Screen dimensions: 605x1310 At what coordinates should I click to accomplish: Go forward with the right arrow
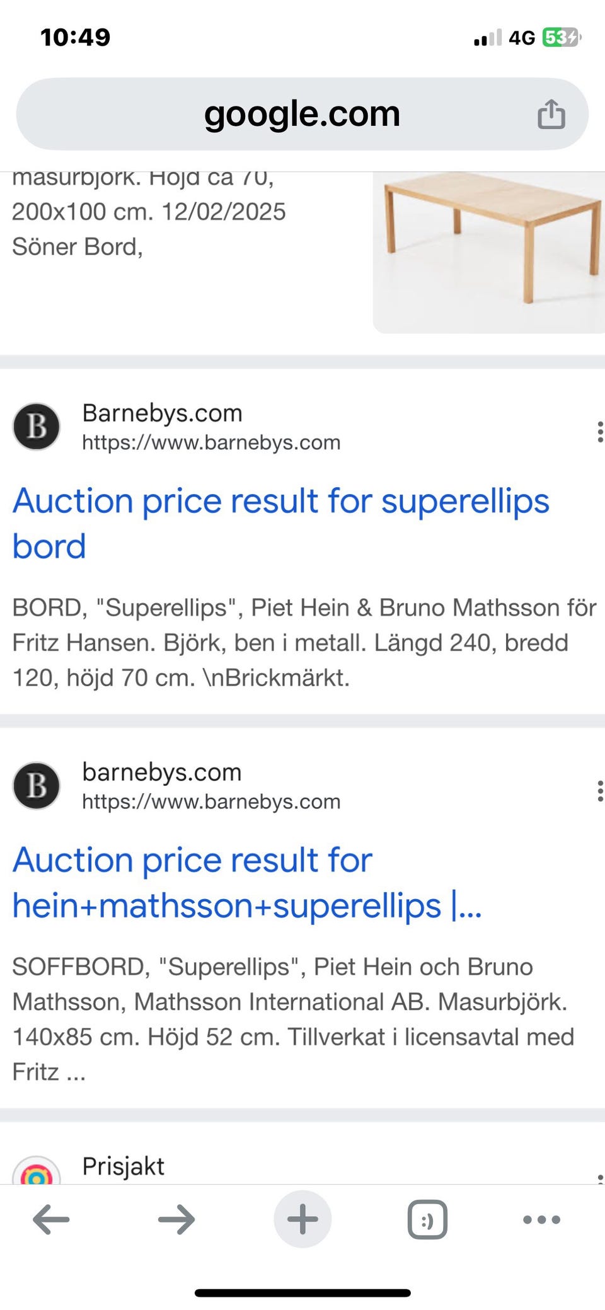pos(176,1219)
